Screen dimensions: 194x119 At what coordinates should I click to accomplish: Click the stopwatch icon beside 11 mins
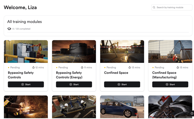point(82,68)
